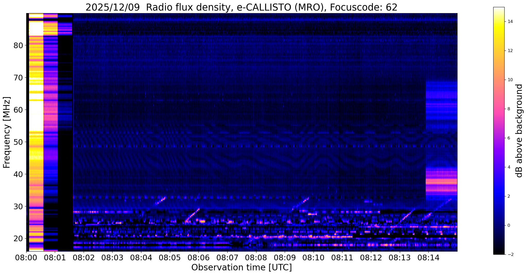Click the 70 MHz frequency tick label

pyautogui.click(x=18, y=78)
